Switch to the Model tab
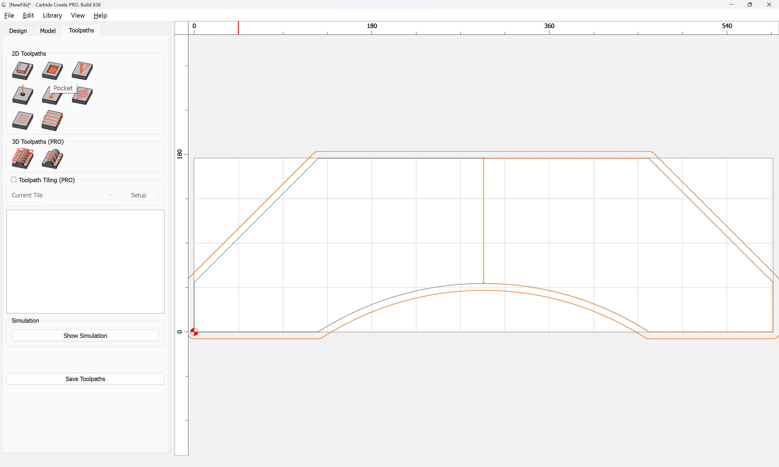The width and height of the screenshot is (779, 467). tap(48, 31)
